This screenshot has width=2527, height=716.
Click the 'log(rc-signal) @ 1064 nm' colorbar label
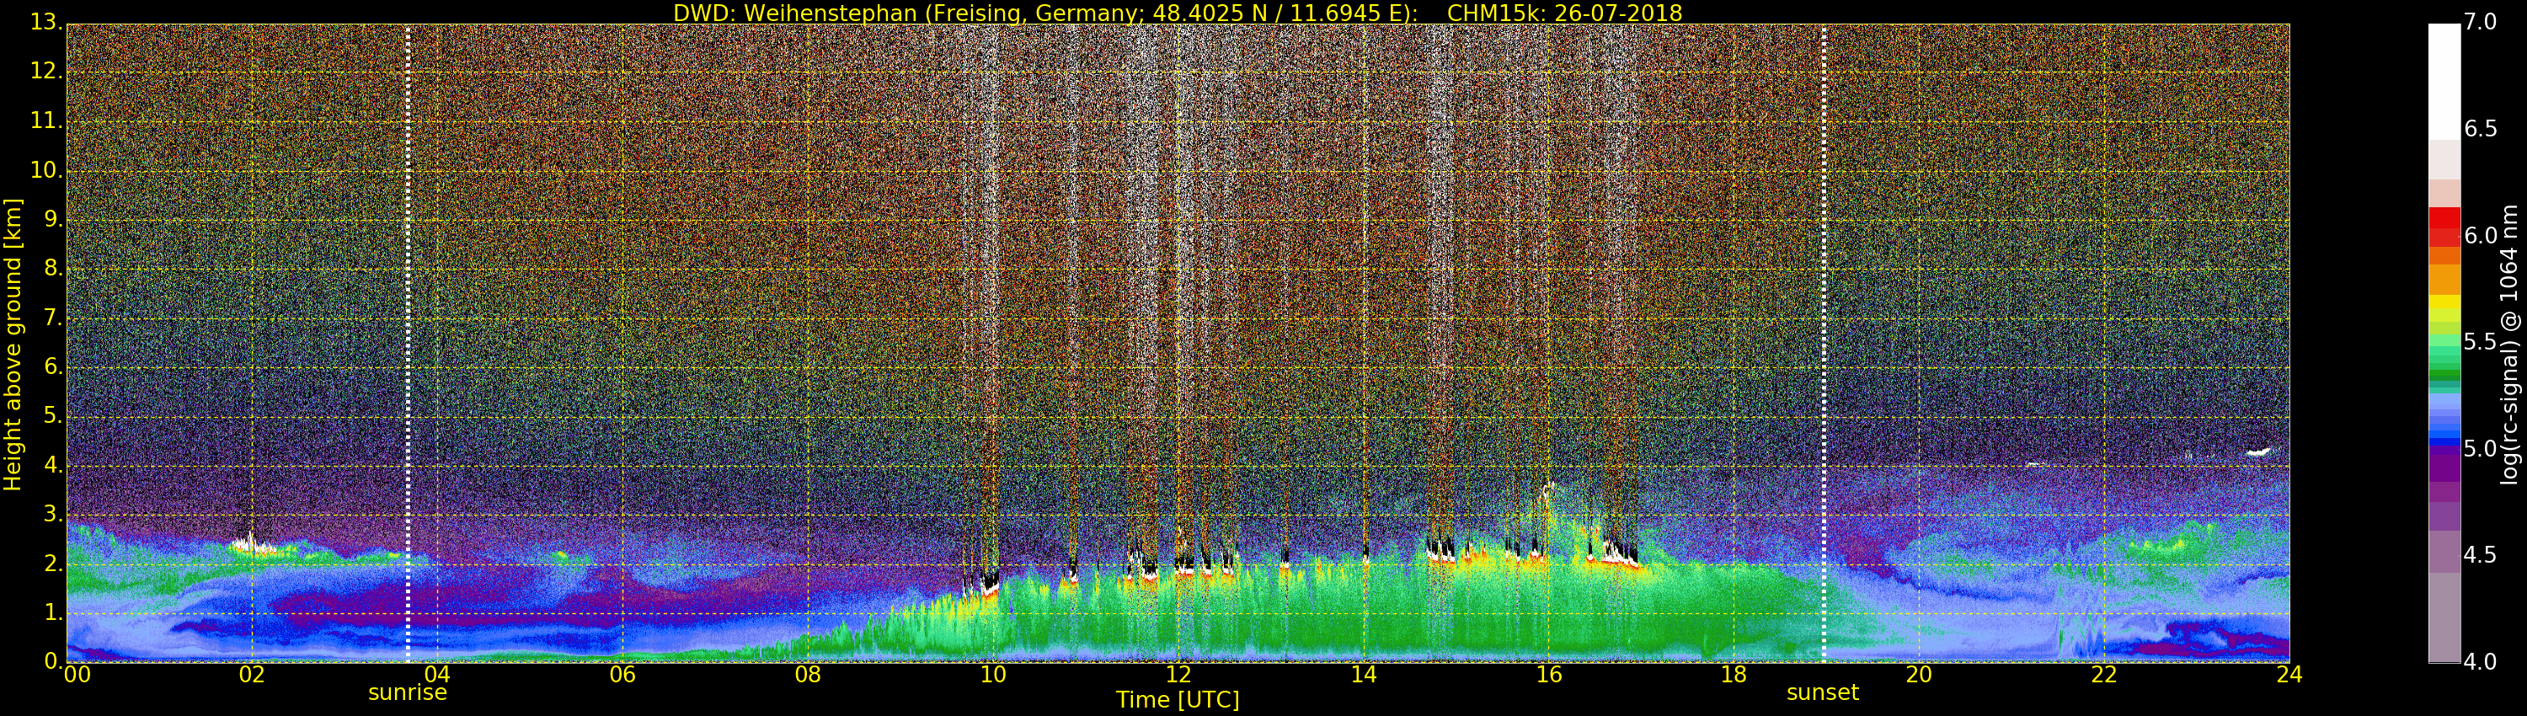2509,345
